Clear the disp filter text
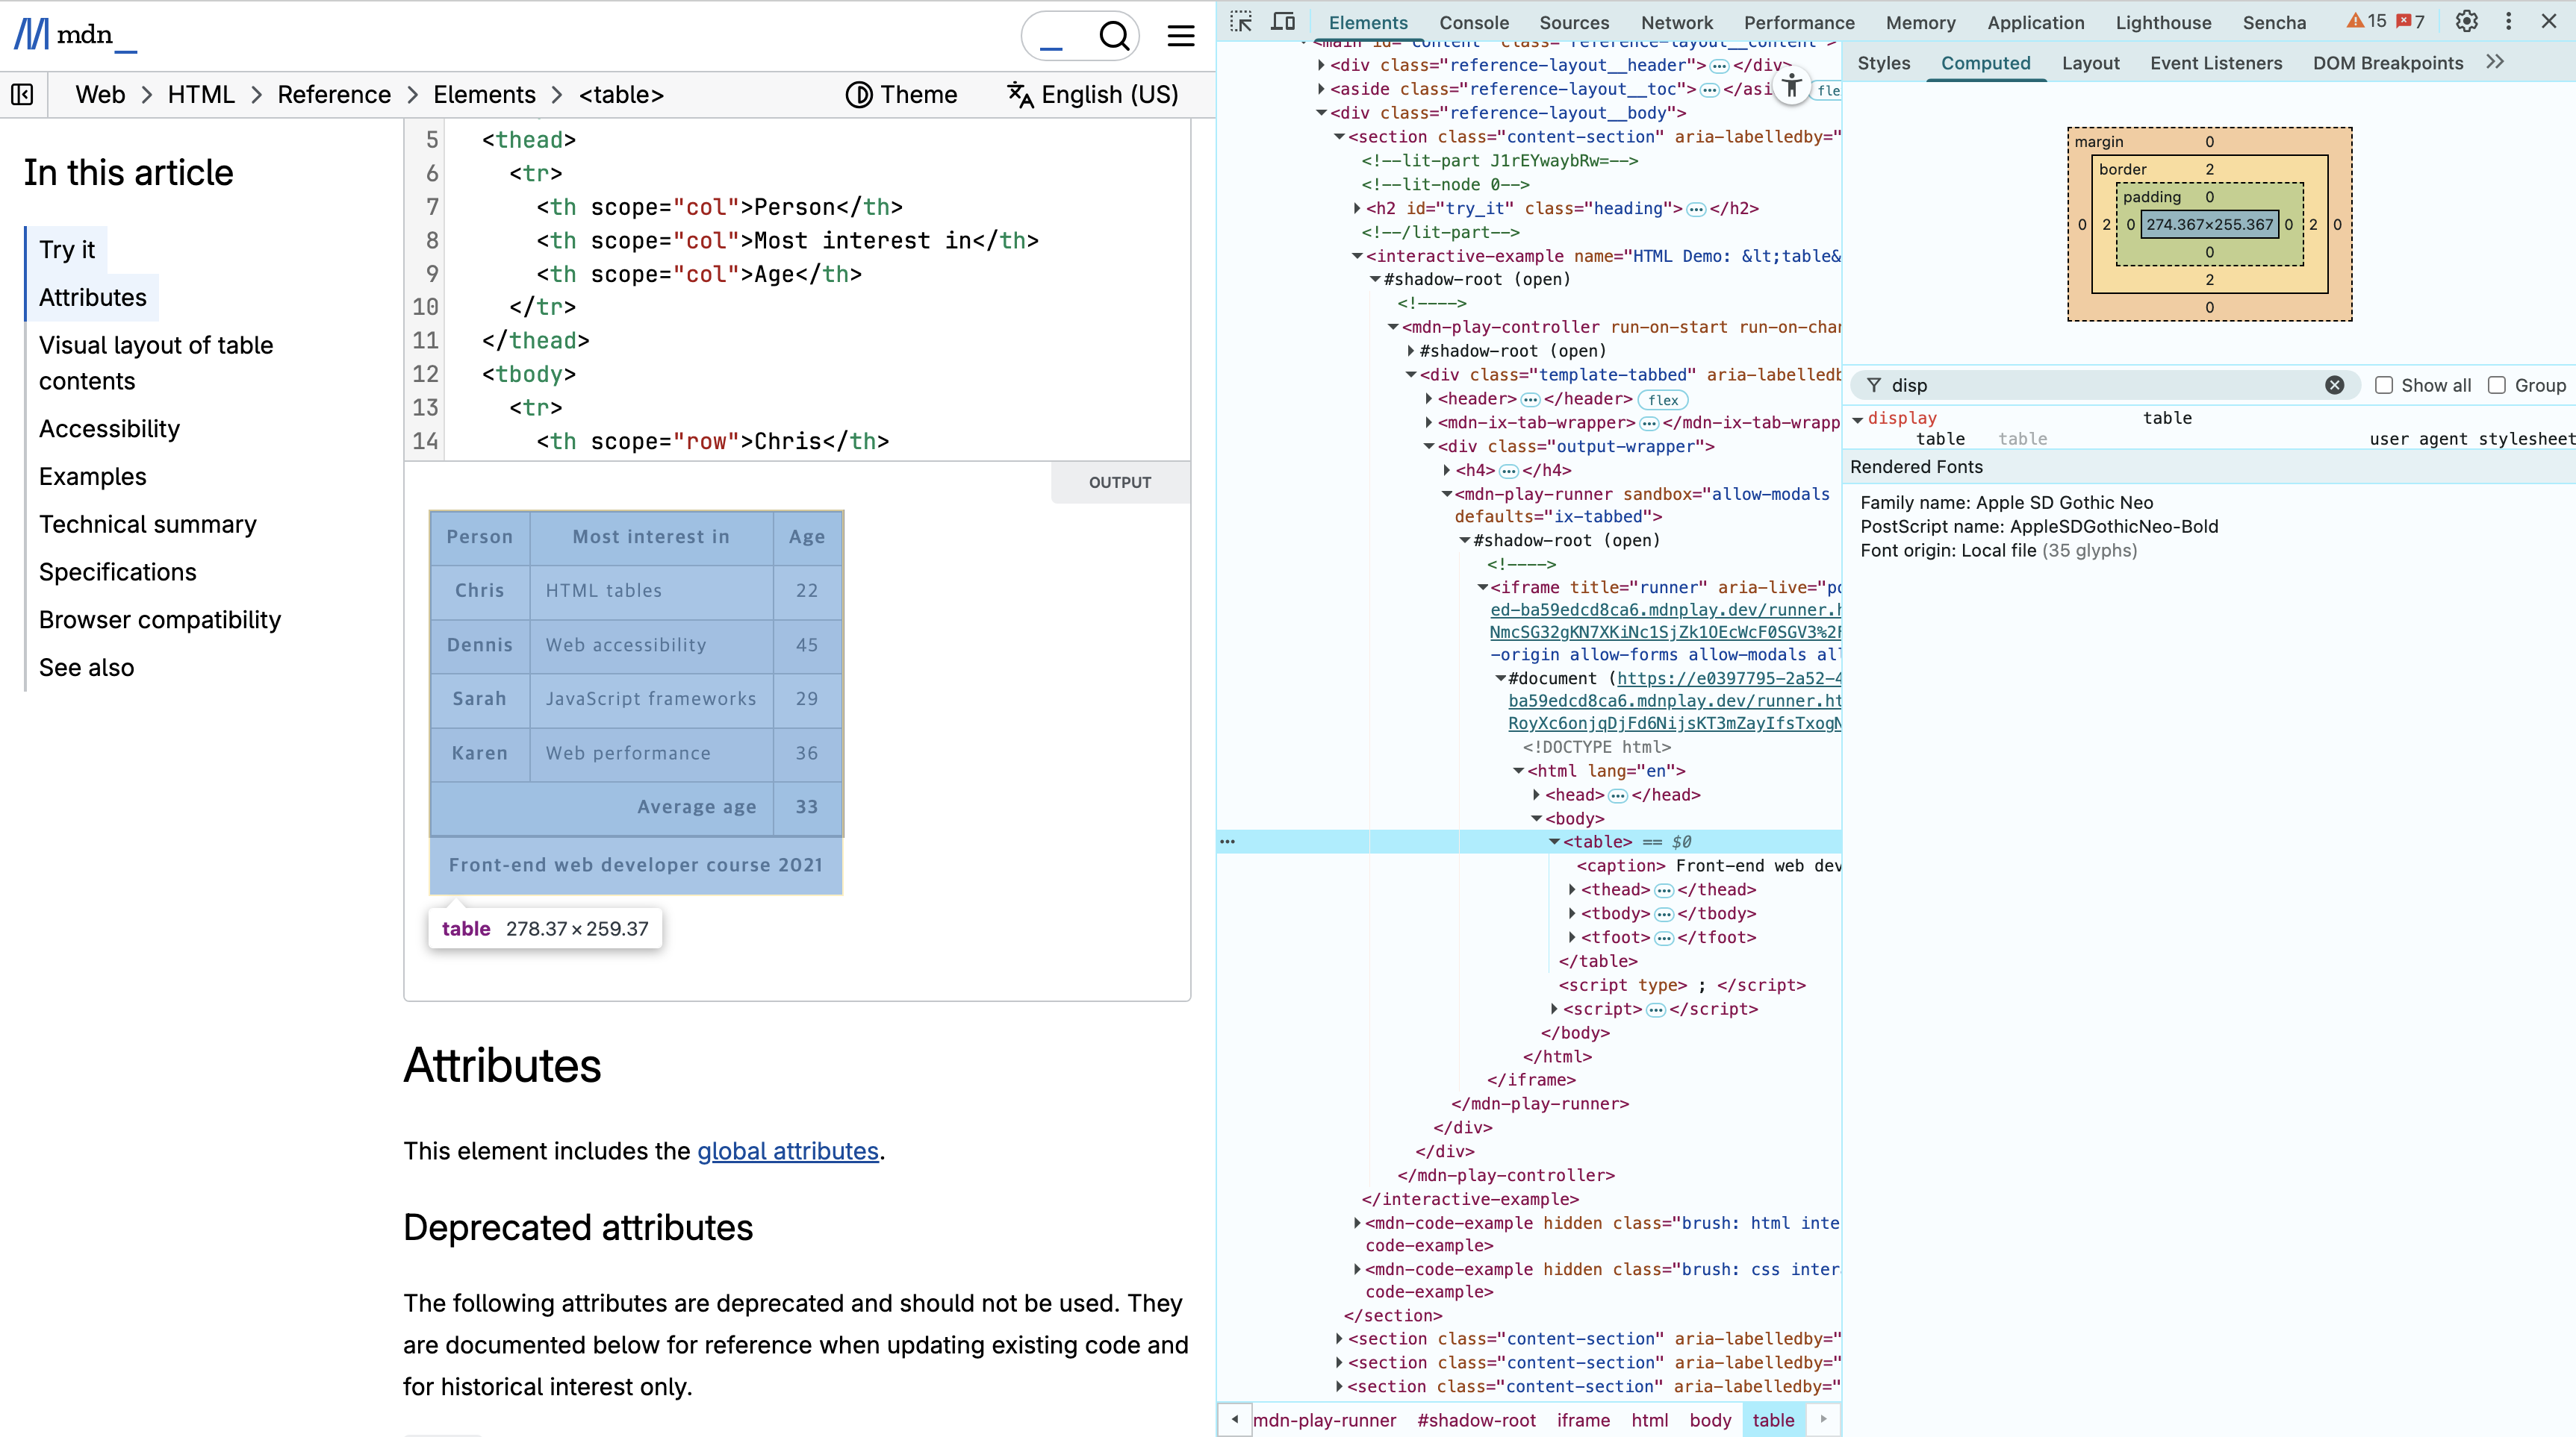Image resolution: width=2576 pixels, height=1437 pixels. 2334,386
